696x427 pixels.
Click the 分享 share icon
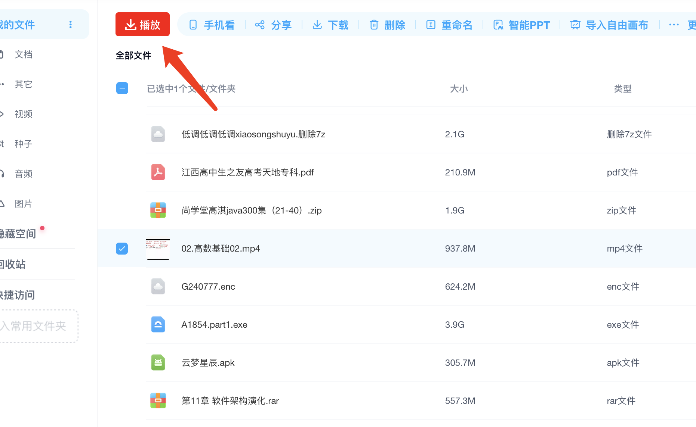click(260, 25)
